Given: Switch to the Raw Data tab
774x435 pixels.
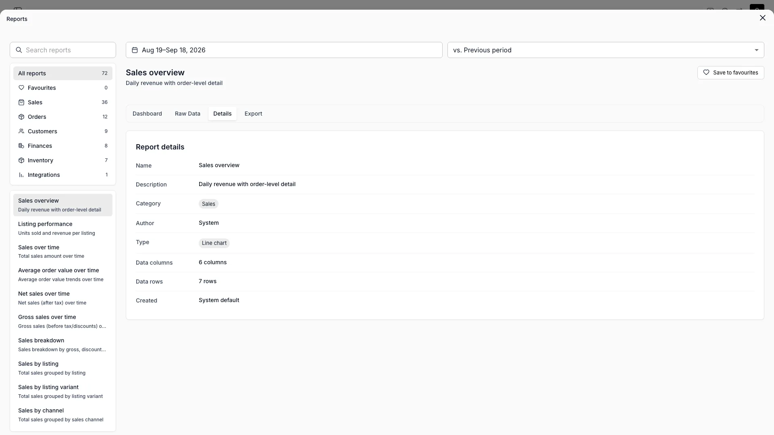Looking at the screenshot, I should point(187,114).
